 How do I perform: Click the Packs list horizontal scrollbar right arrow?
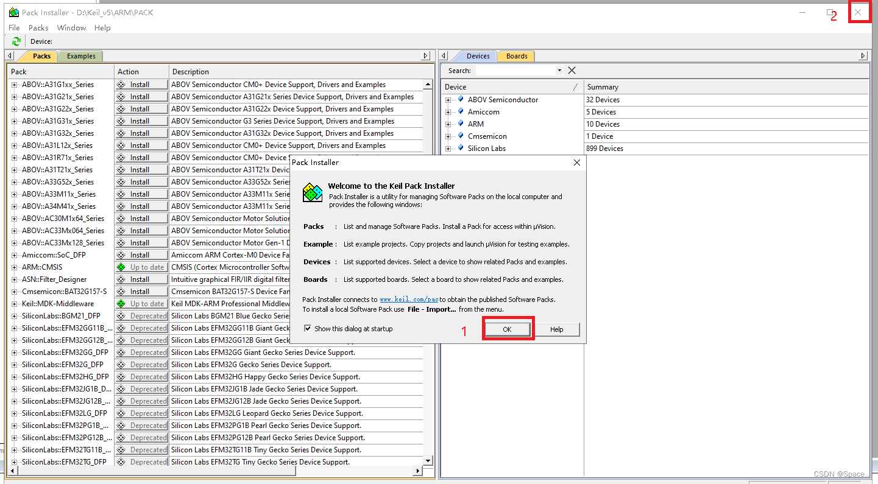[418, 471]
